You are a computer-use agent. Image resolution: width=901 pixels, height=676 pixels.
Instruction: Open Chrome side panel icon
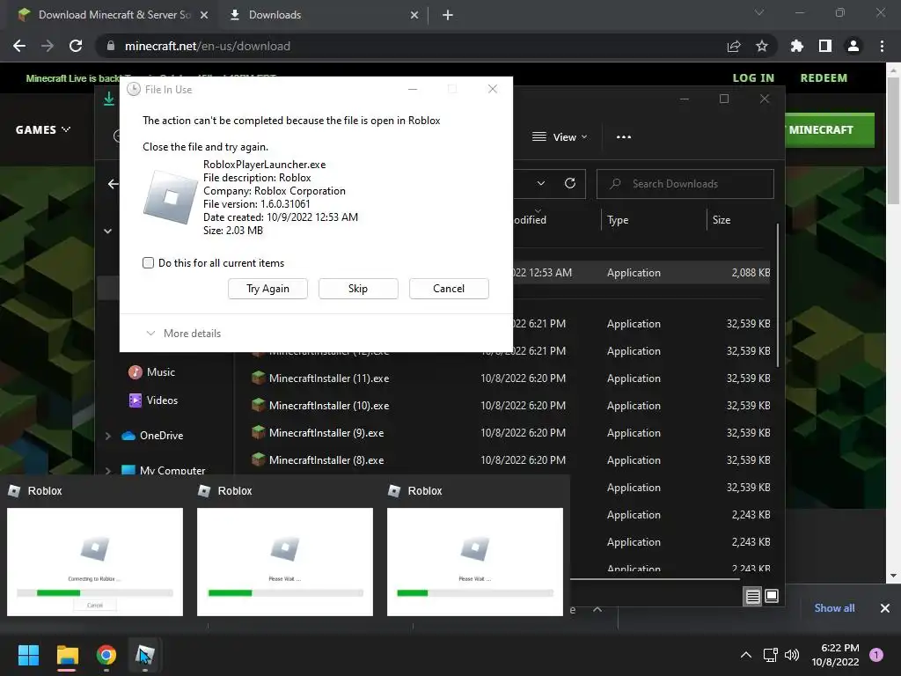825,46
